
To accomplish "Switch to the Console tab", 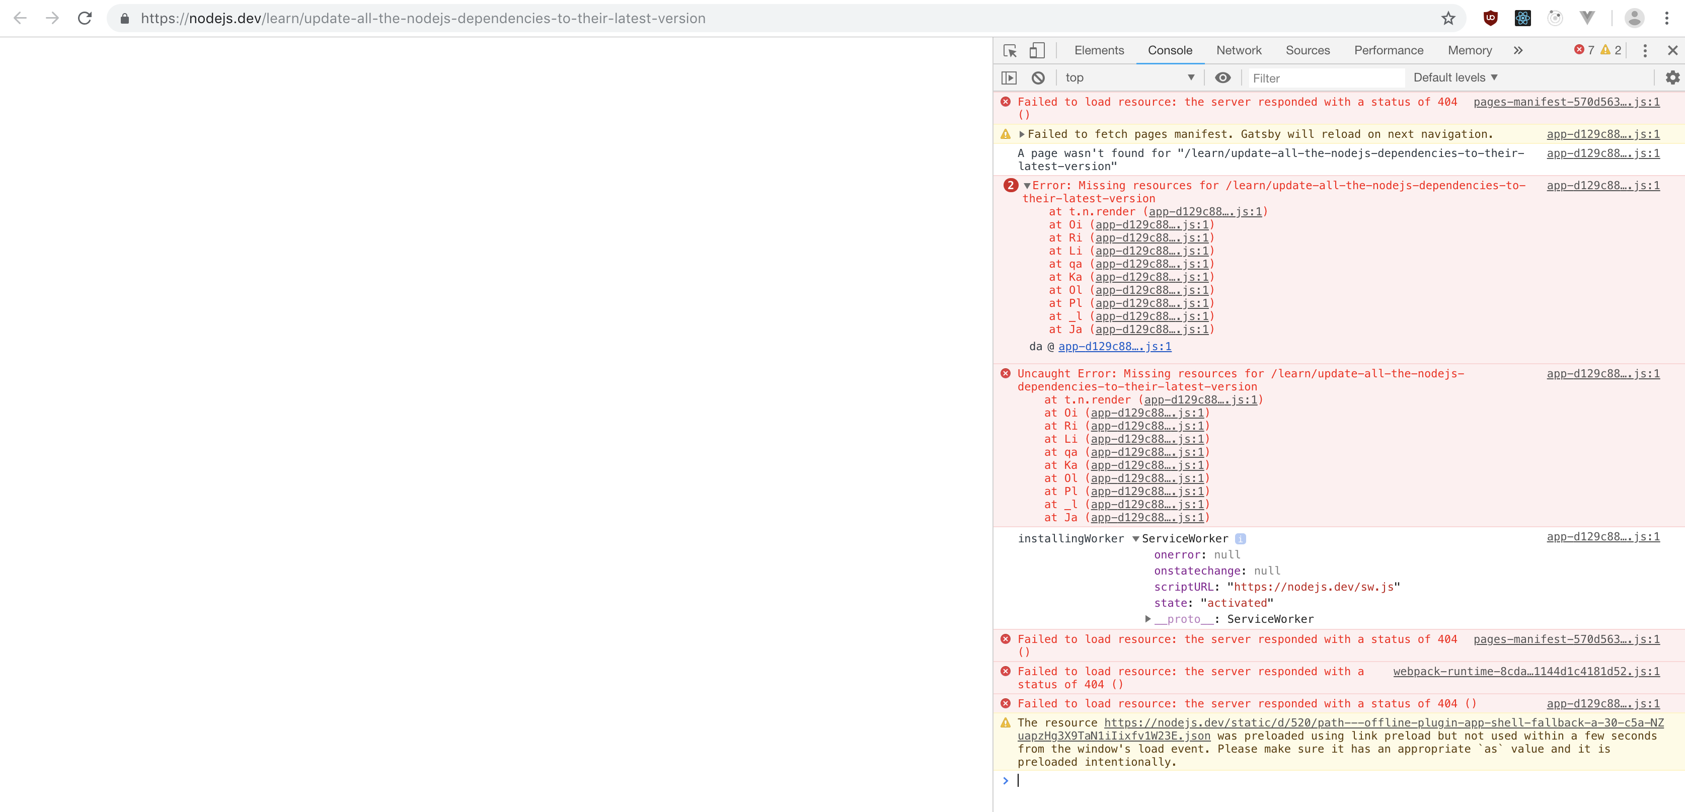I will (1170, 50).
